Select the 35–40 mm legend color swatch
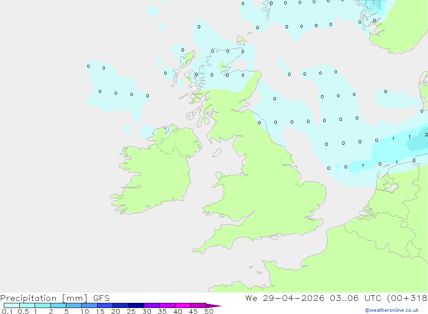 [167, 305]
